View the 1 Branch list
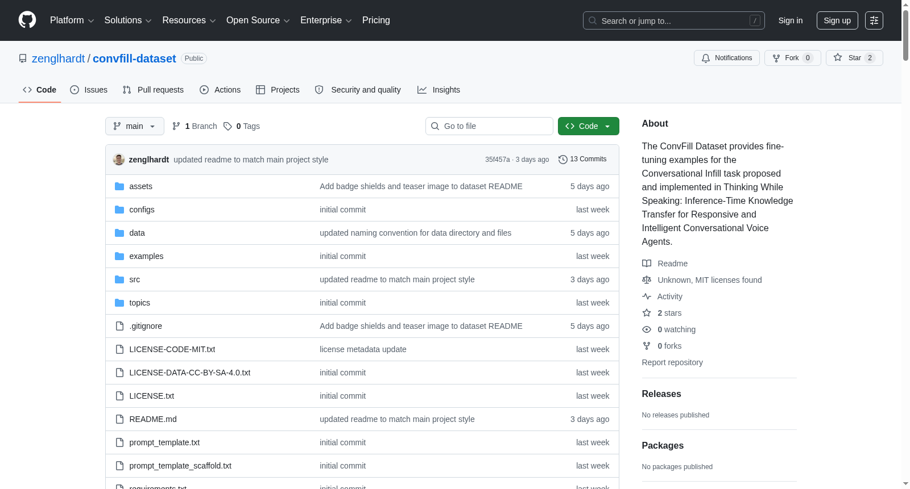The width and height of the screenshot is (910, 489). pos(195,126)
